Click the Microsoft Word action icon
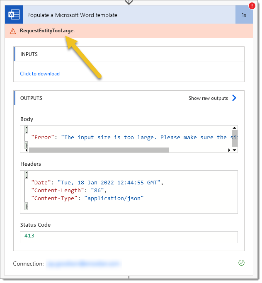This screenshot has height=283, width=262. click(14, 15)
